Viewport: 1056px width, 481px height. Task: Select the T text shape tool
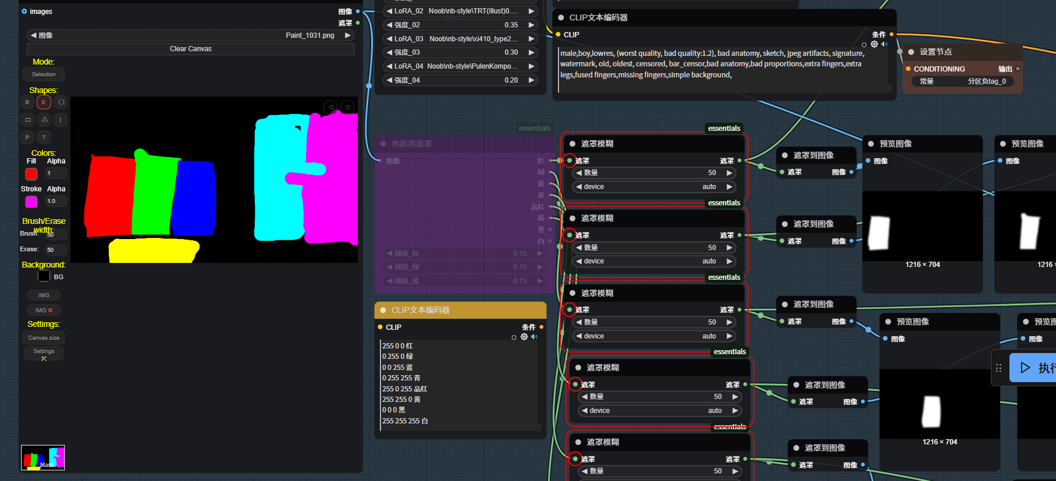[44, 137]
